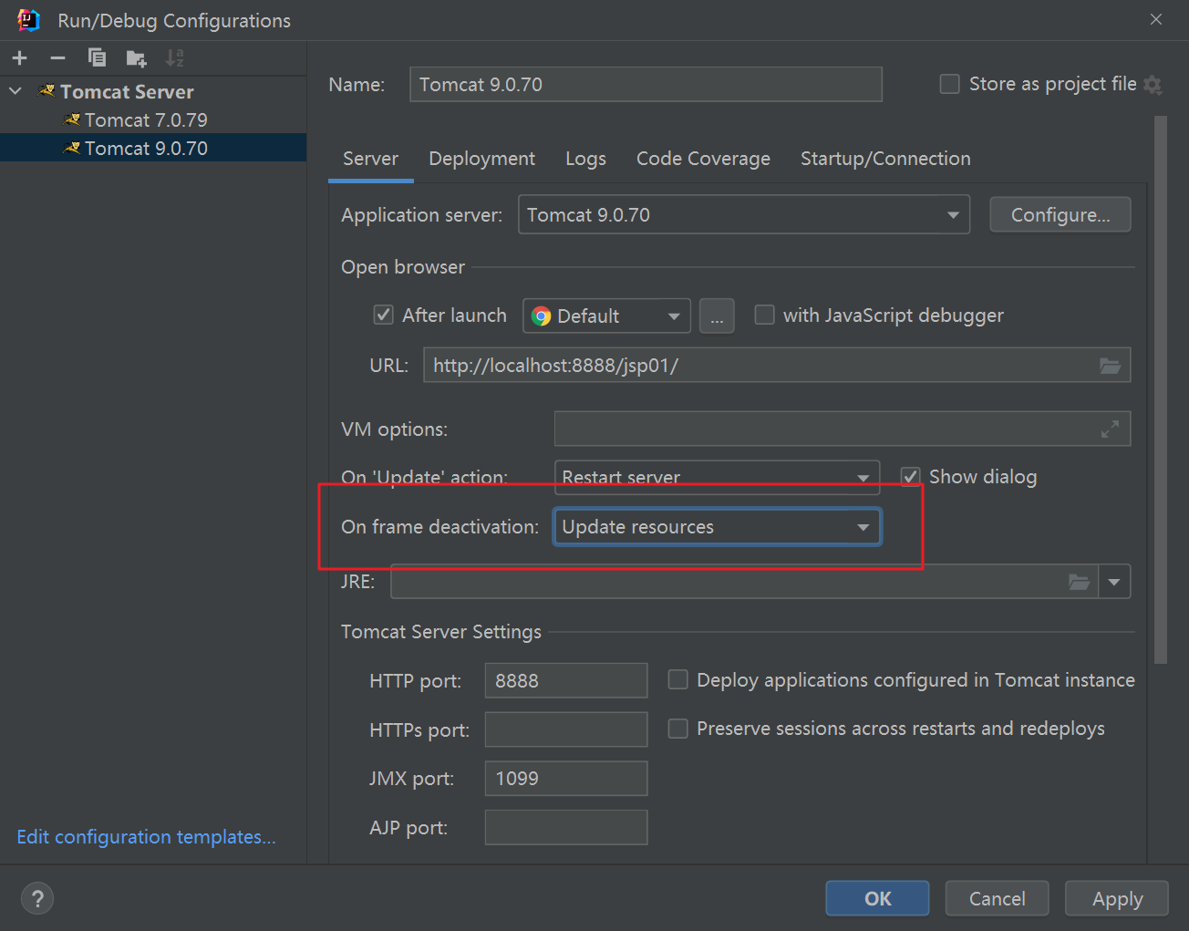Sort configurations alphabetically icon
Image resolution: width=1189 pixels, height=931 pixels.
click(174, 58)
